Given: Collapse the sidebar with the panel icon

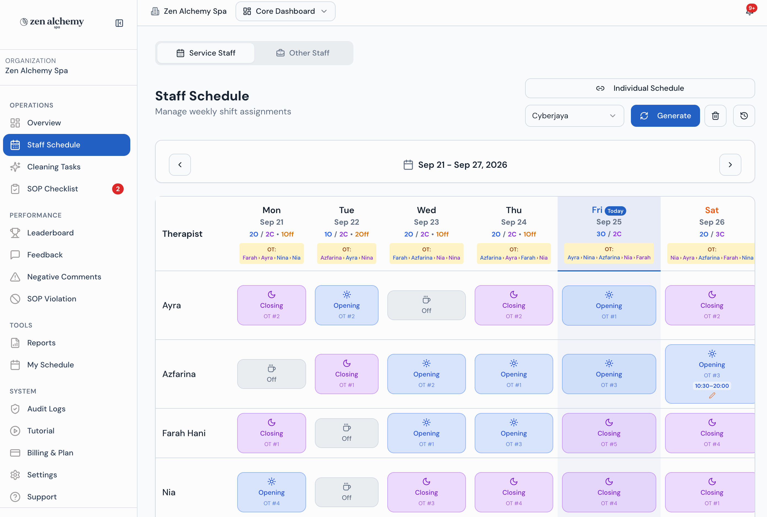Looking at the screenshot, I should [x=119, y=23].
